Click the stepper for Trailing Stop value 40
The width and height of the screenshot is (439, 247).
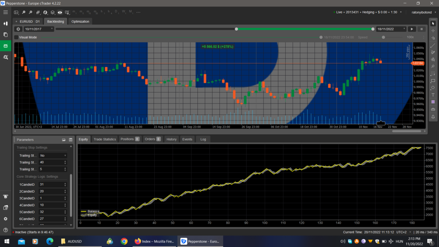click(65, 163)
